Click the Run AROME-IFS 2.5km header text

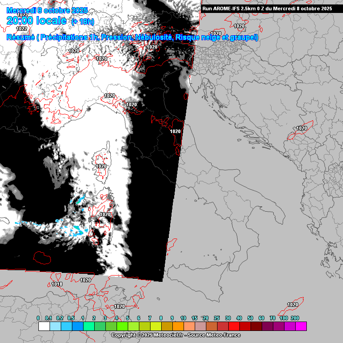click(267, 8)
